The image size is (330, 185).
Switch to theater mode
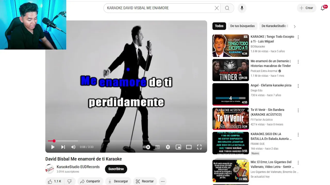pyautogui.click(x=189, y=147)
